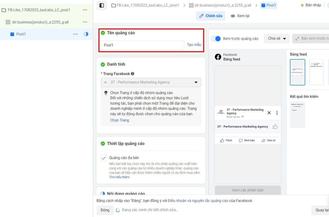Click the Đóng button
Viewport: 329px width, 217px height.
click(105, 210)
